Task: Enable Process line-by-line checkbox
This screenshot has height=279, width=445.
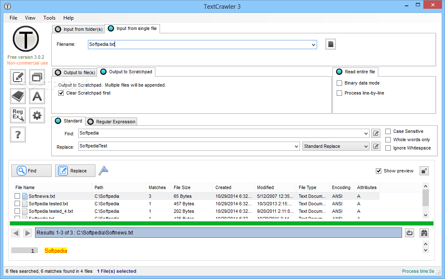Action: pos(339,93)
